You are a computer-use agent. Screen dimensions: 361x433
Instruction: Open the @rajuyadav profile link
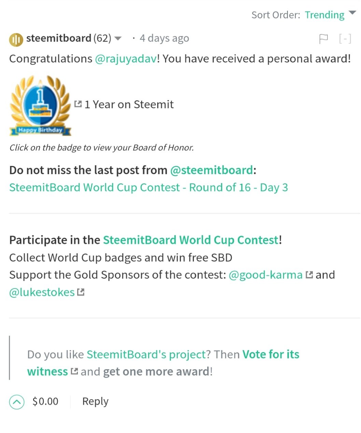click(126, 59)
